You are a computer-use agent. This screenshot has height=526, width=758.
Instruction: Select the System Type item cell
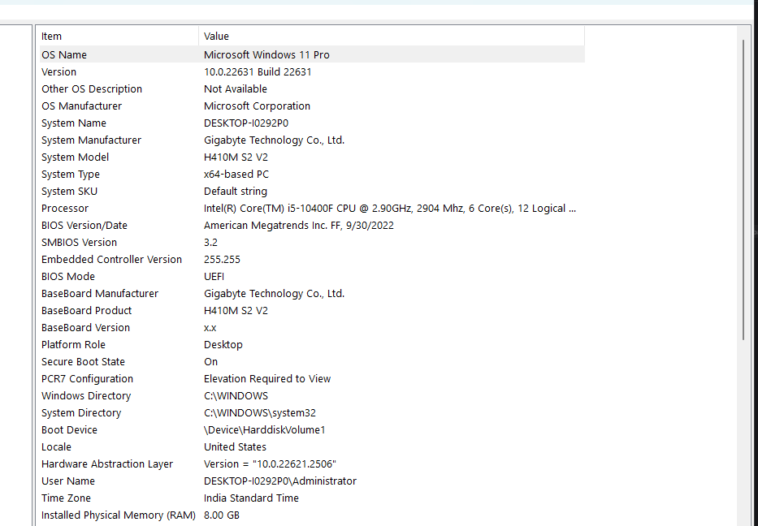tap(70, 175)
